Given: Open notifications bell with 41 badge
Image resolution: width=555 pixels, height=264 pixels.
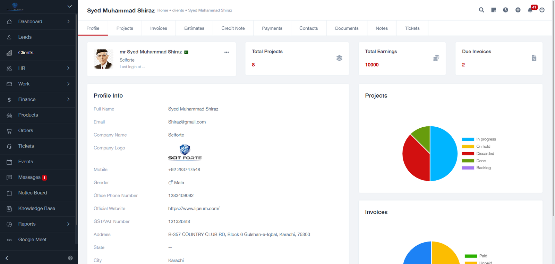Looking at the screenshot, I should point(530,10).
